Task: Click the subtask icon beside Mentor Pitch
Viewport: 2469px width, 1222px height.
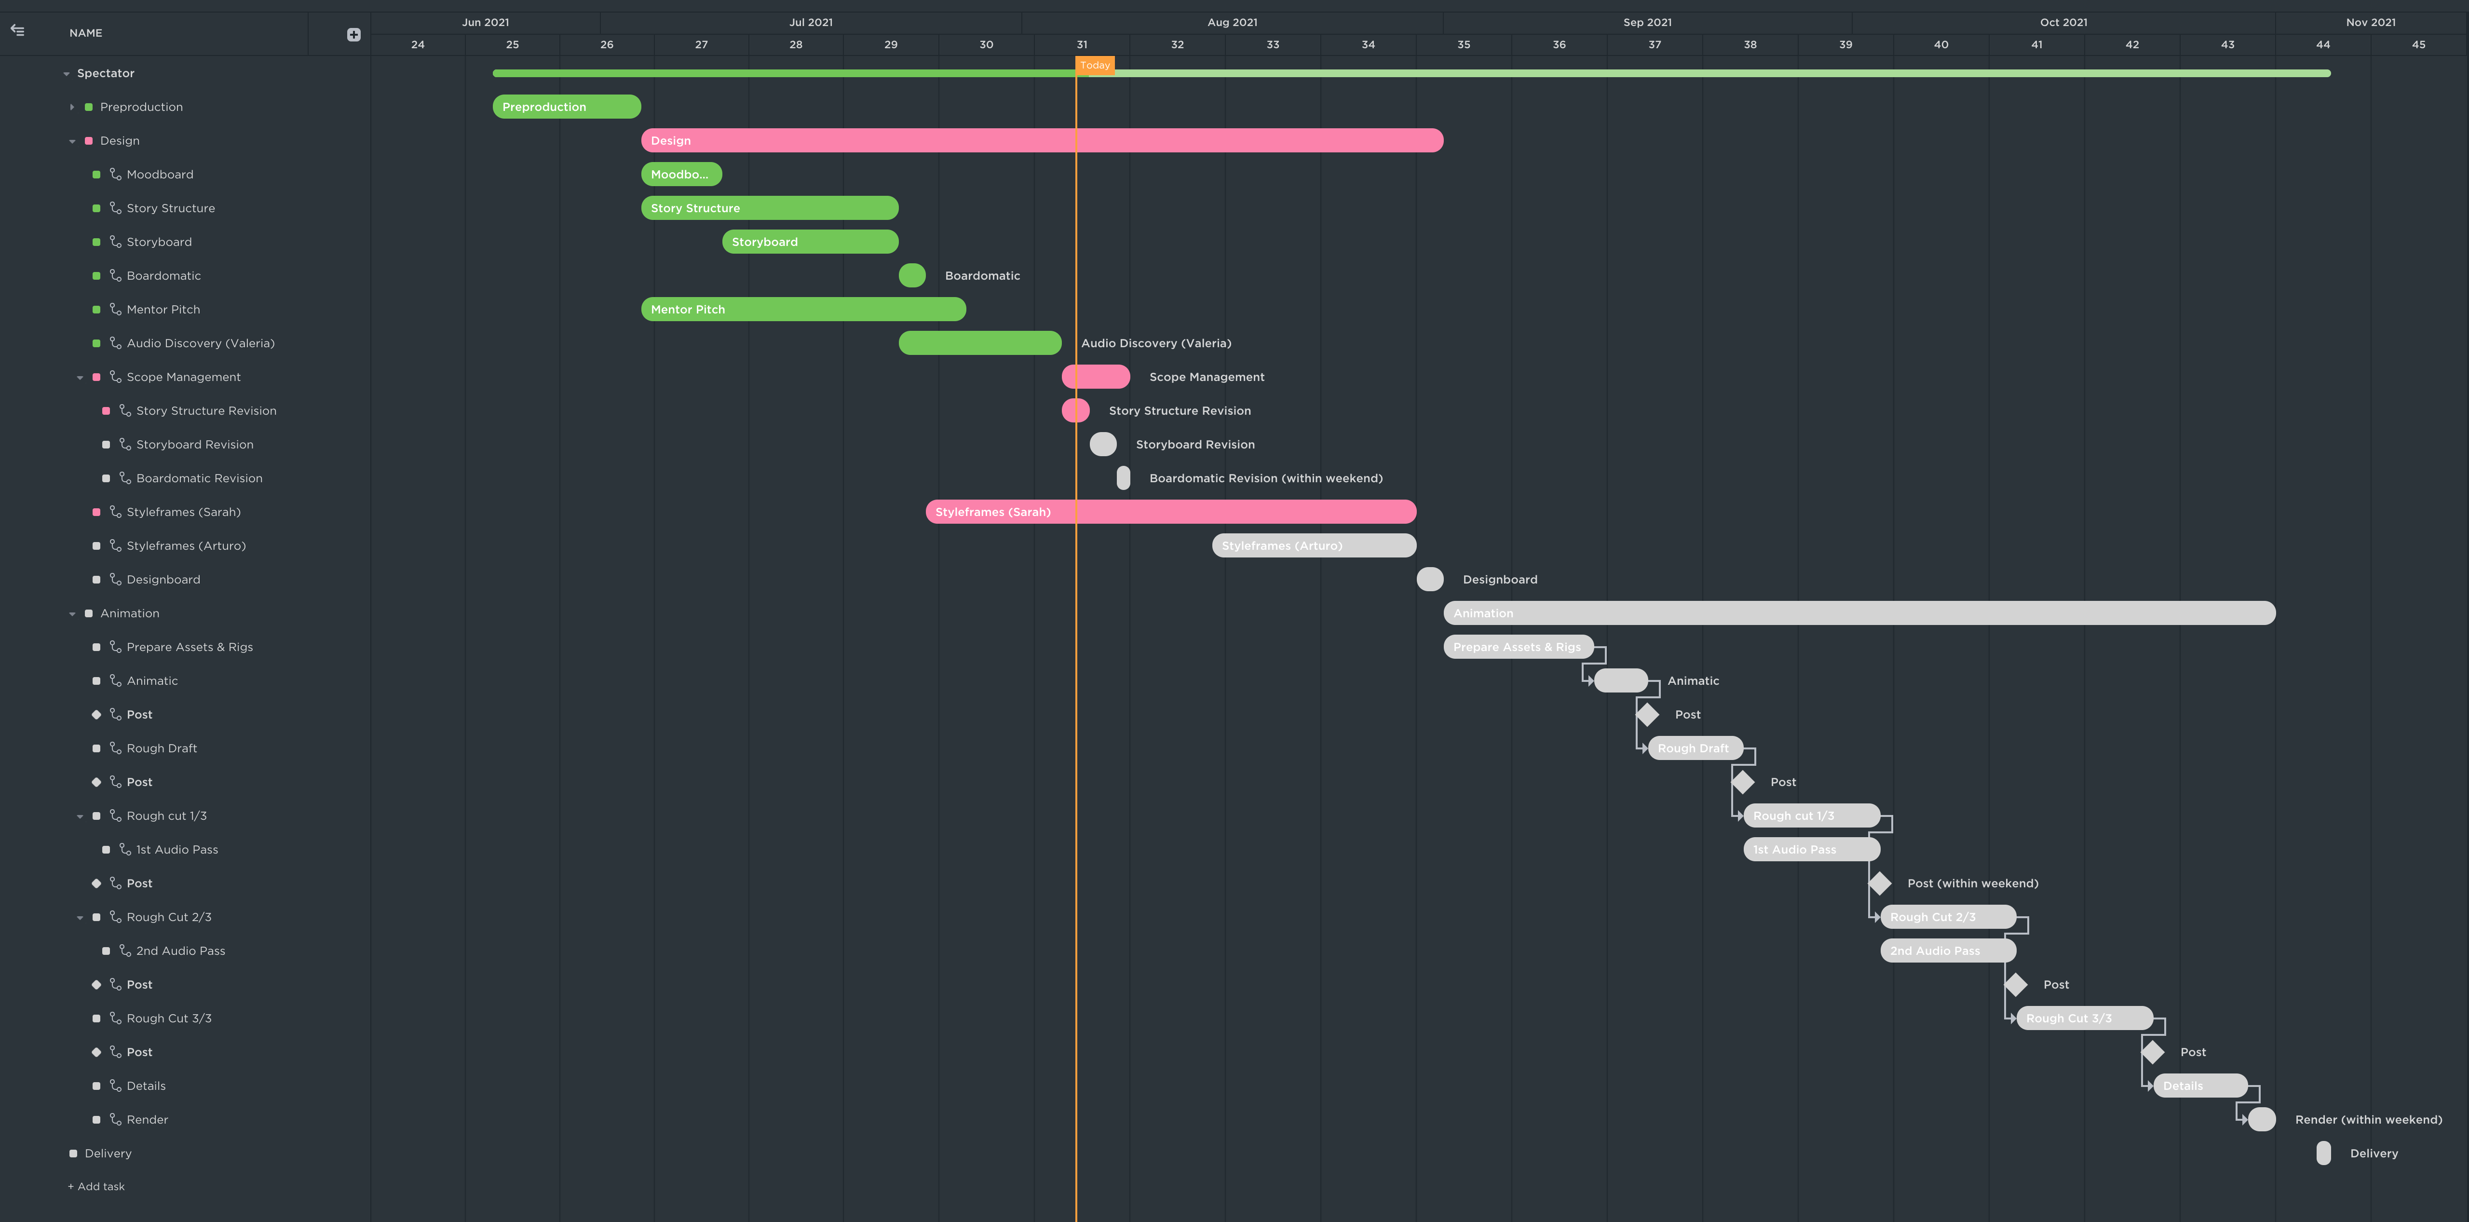Action: (x=115, y=309)
